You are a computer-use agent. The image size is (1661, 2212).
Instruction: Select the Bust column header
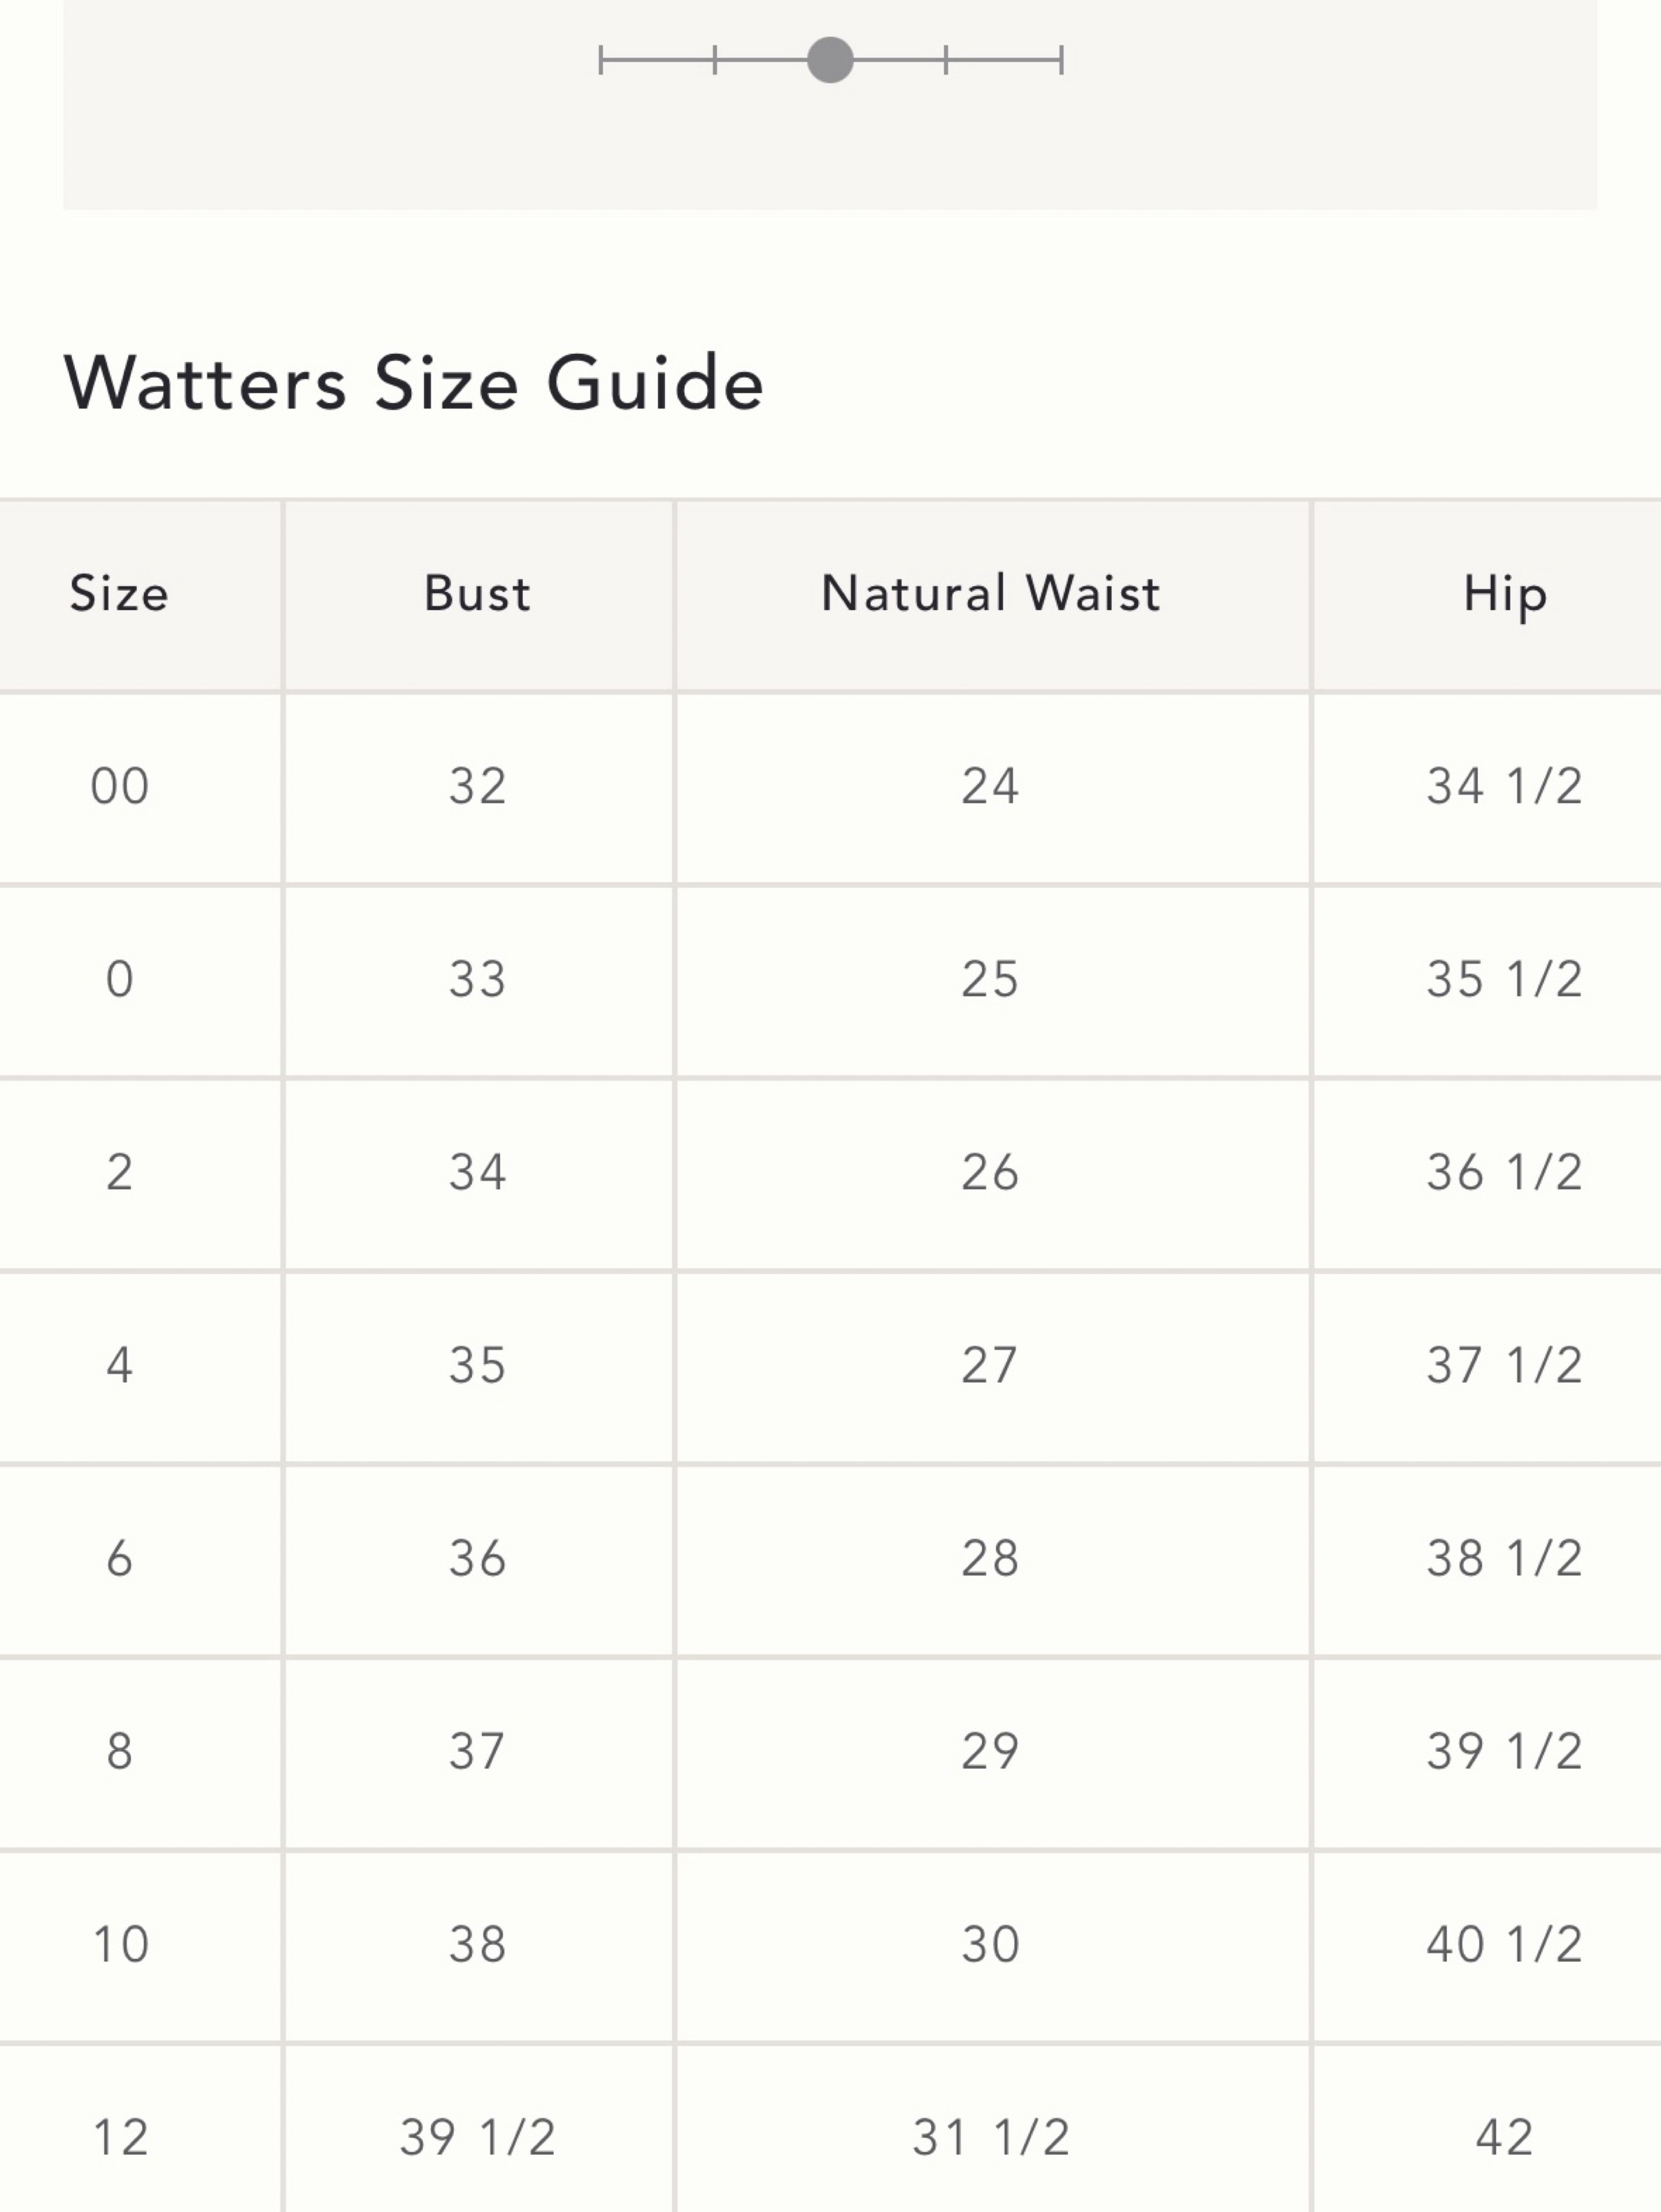(x=477, y=593)
